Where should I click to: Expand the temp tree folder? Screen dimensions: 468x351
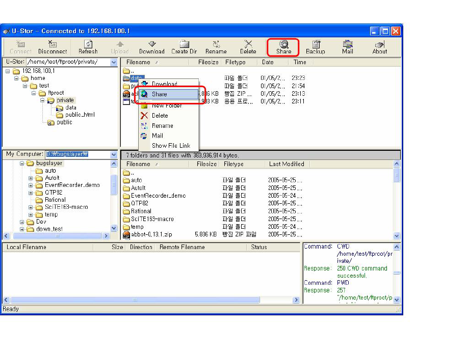click(31, 214)
